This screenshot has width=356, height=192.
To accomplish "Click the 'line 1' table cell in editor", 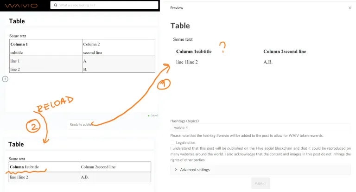I will (45, 64).
